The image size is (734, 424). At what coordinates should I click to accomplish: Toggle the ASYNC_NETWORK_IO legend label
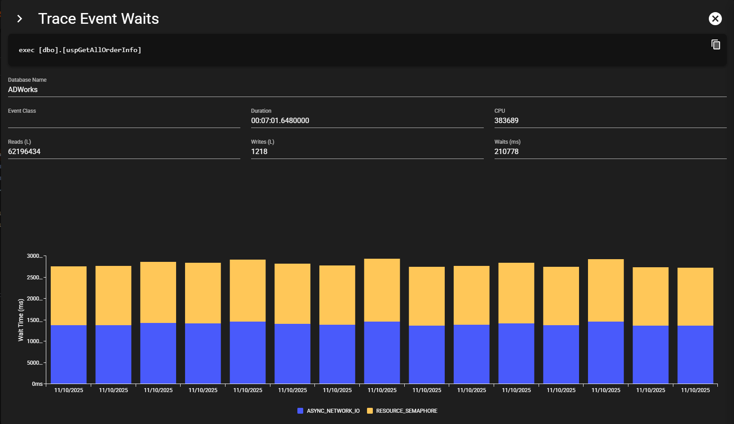[x=333, y=411]
